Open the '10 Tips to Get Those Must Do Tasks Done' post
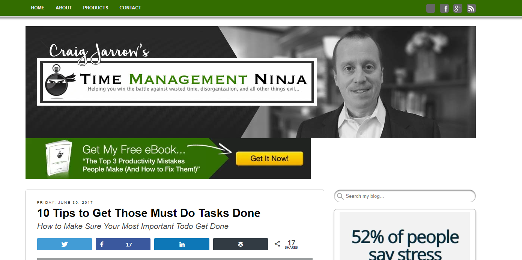522x260 pixels. click(149, 213)
